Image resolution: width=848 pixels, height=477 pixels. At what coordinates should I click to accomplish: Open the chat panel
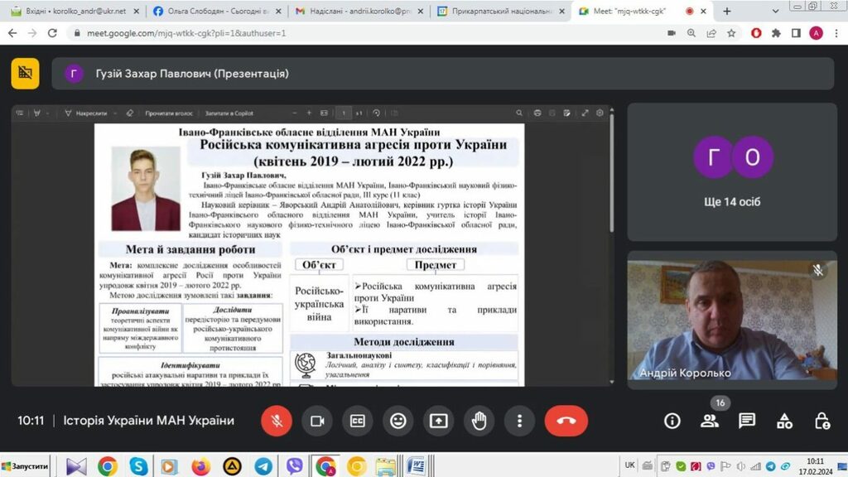(747, 421)
